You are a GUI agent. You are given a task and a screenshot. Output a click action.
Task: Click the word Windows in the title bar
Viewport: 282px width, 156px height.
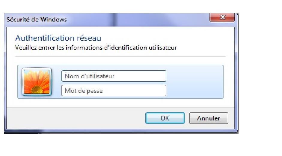pyautogui.click(x=55, y=20)
